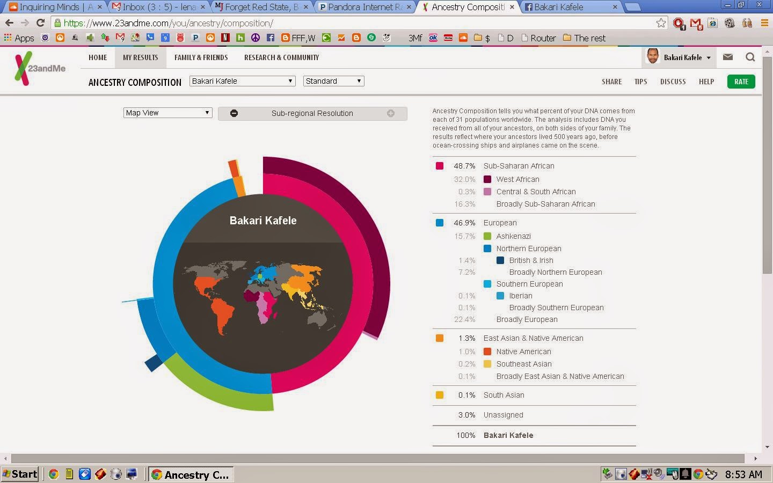
Task: Go back to the previous page
Action: coord(9,23)
